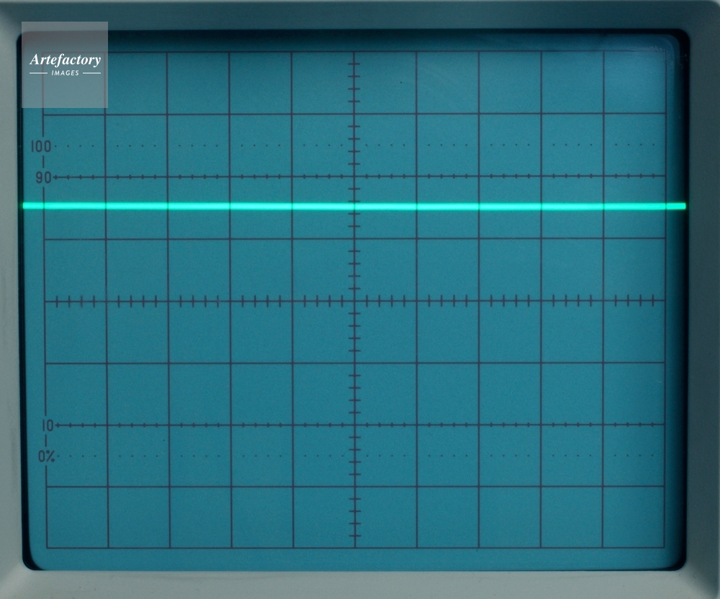The image size is (720, 599).
Task: Click the bottom-right corner of the graticule grid
Action: (664, 546)
